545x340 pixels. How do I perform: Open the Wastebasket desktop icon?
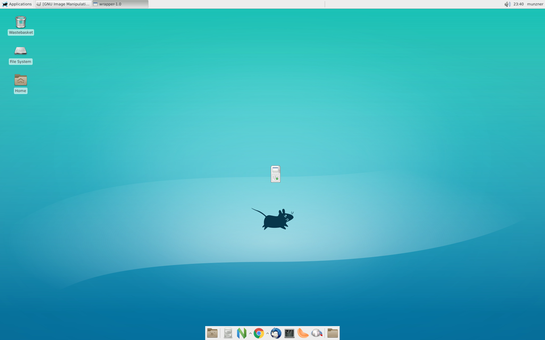click(x=21, y=22)
